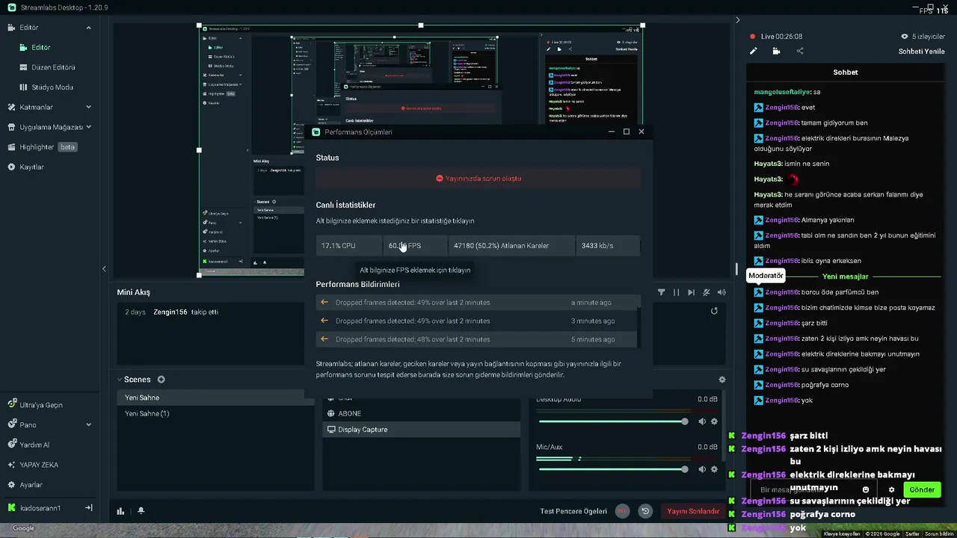
Task: Replay the Zengin156 follow alert
Action: 714,311
